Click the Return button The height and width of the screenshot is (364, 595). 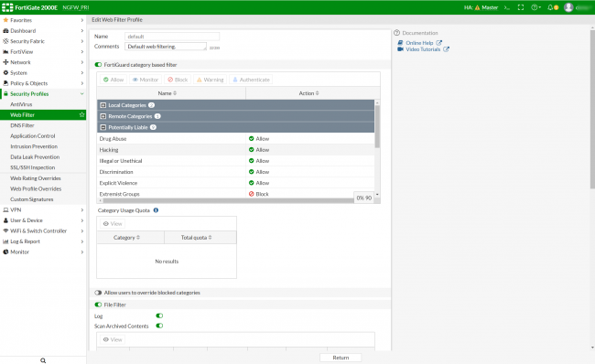[341, 358]
